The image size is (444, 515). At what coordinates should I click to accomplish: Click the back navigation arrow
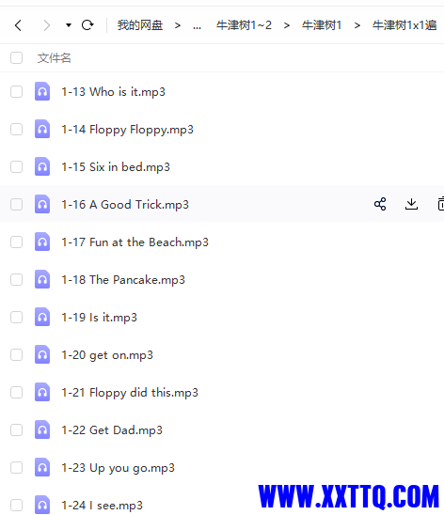[x=19, y=25]
